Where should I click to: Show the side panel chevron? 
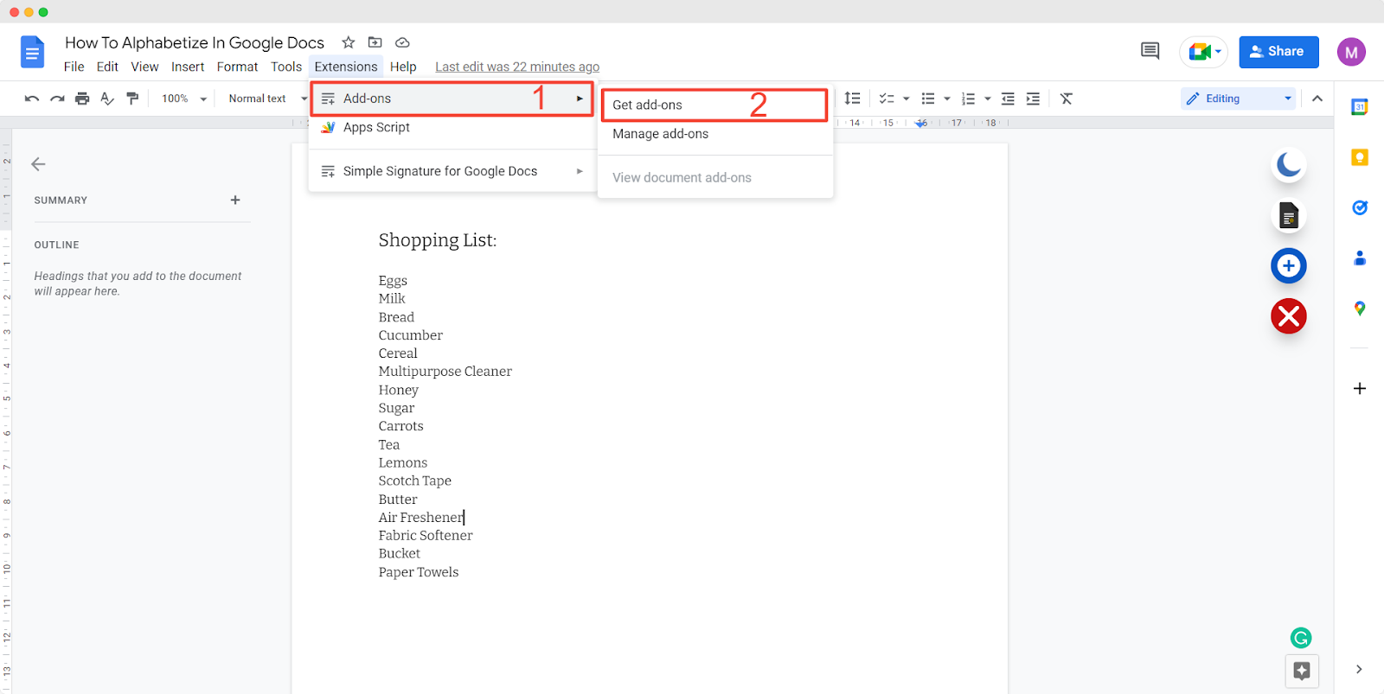(1359, 669)
